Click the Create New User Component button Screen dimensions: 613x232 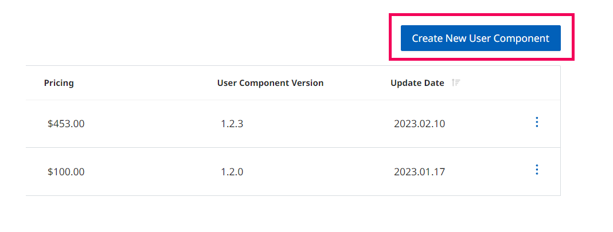(481, 38)
